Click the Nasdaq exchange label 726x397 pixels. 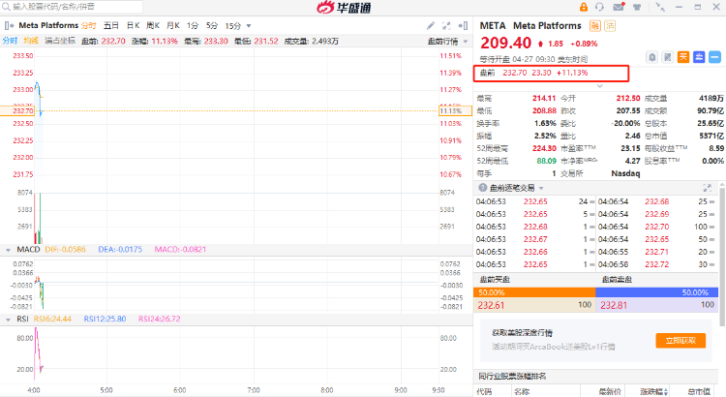625,173
